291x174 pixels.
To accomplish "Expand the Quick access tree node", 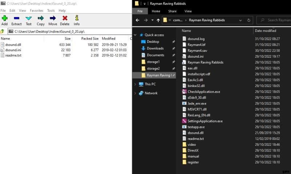I will click(x=135, y=35).
